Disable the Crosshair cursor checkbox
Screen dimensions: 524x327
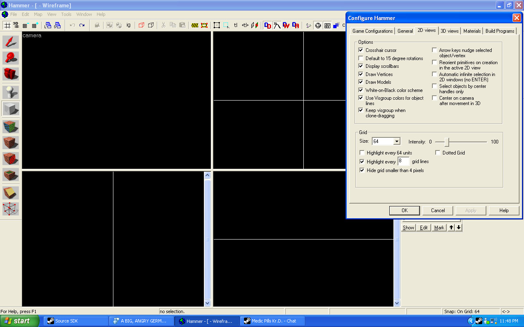coord(361,50)
